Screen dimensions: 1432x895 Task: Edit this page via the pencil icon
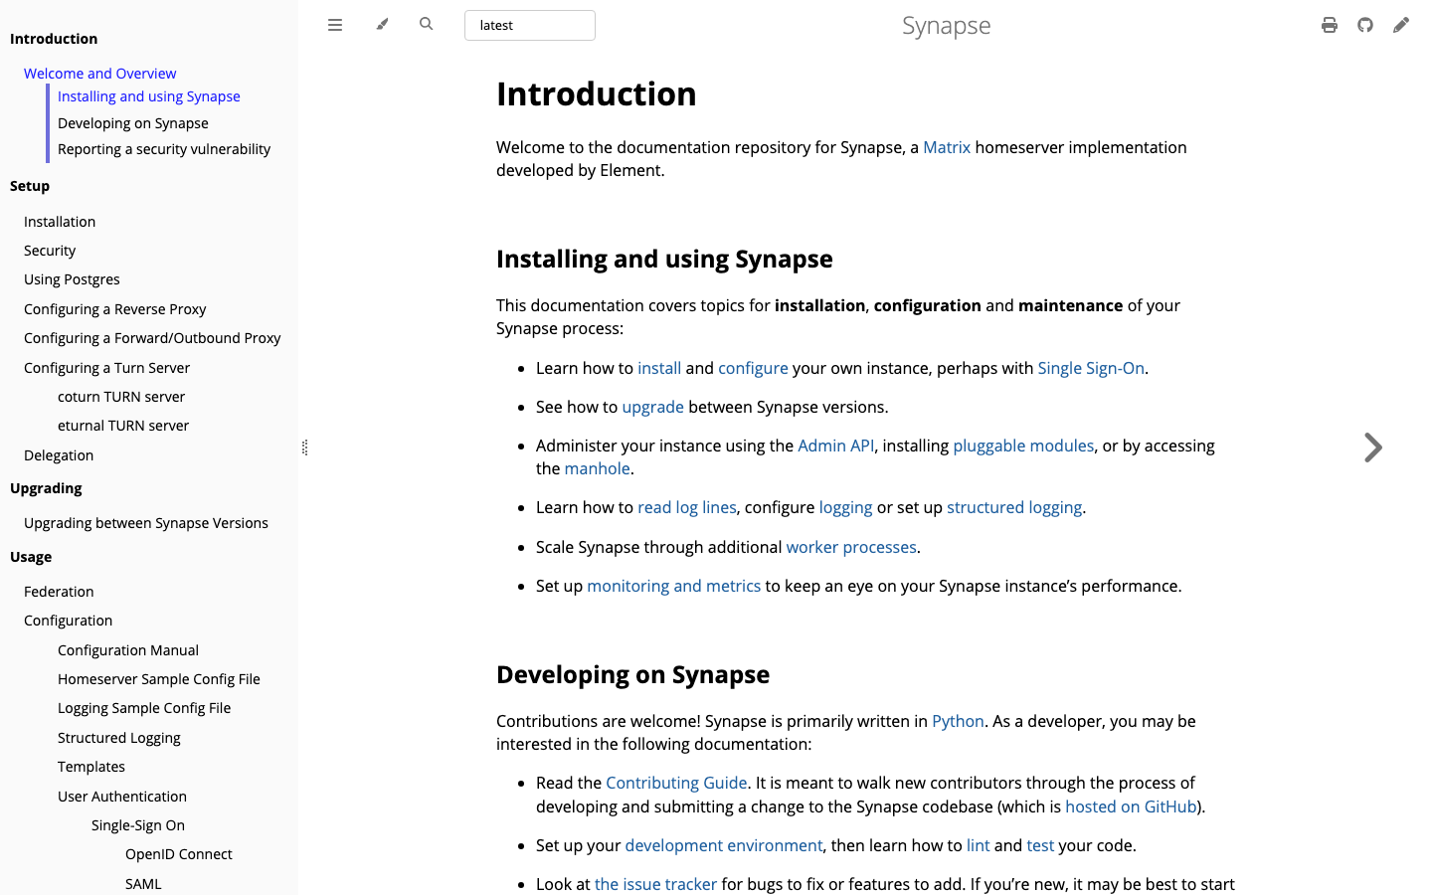click(x=1401, y=24)
